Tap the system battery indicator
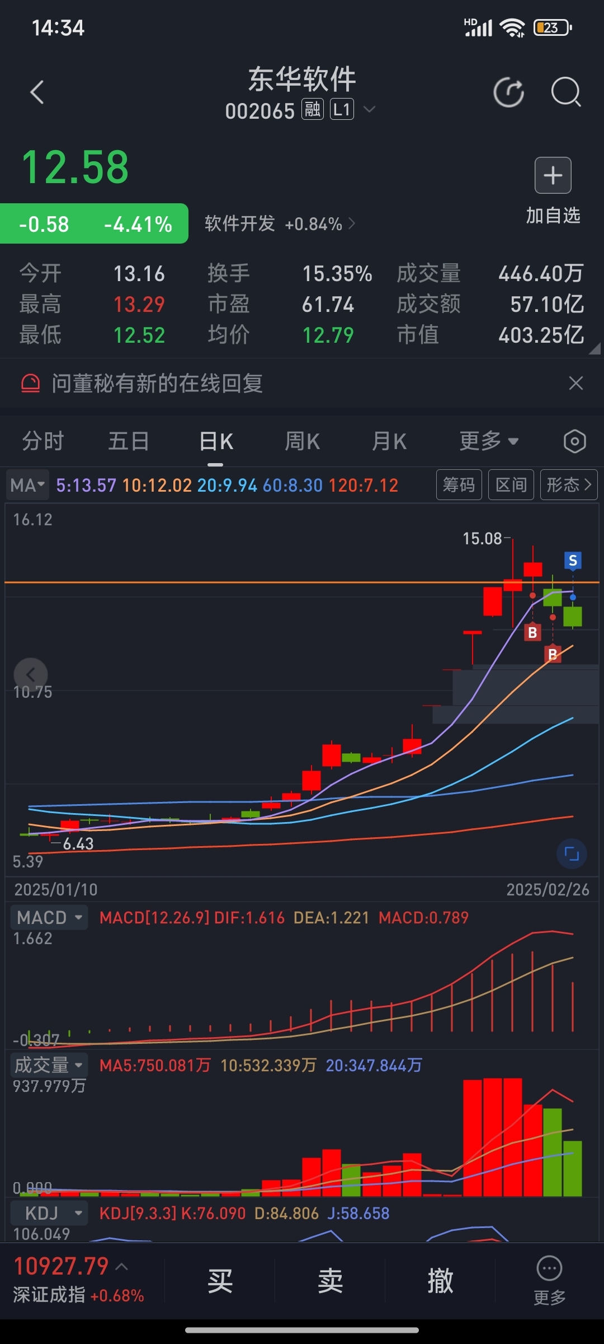This screenshot has height=1344, width=604. [553, 27]
